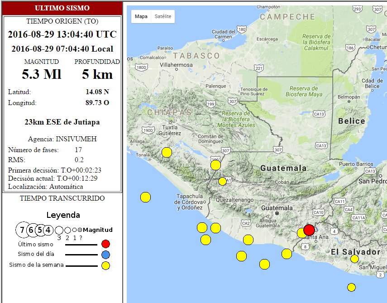Viewport: 387px width, 303px height.
Task: Click the yellow marker near Comitán de Domínguez
Action: tap(215, 165)
